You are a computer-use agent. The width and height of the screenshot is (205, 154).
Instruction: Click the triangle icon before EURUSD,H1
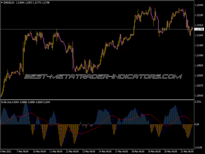pos(2,3)
